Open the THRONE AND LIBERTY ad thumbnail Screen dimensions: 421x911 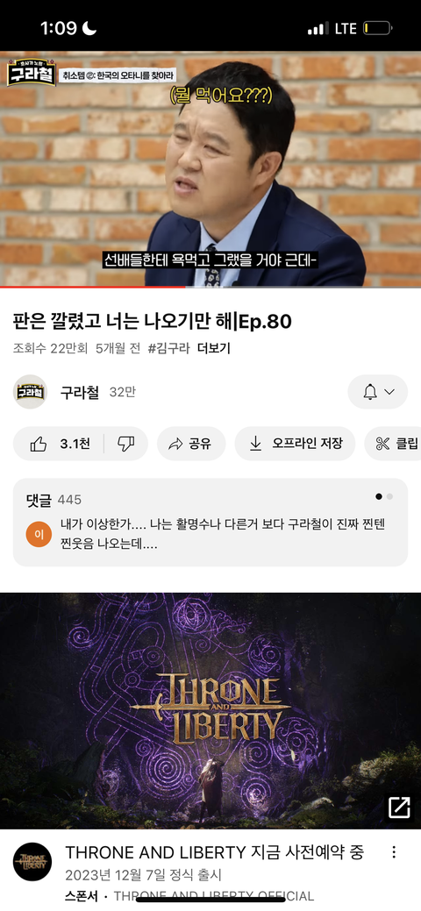210,711
